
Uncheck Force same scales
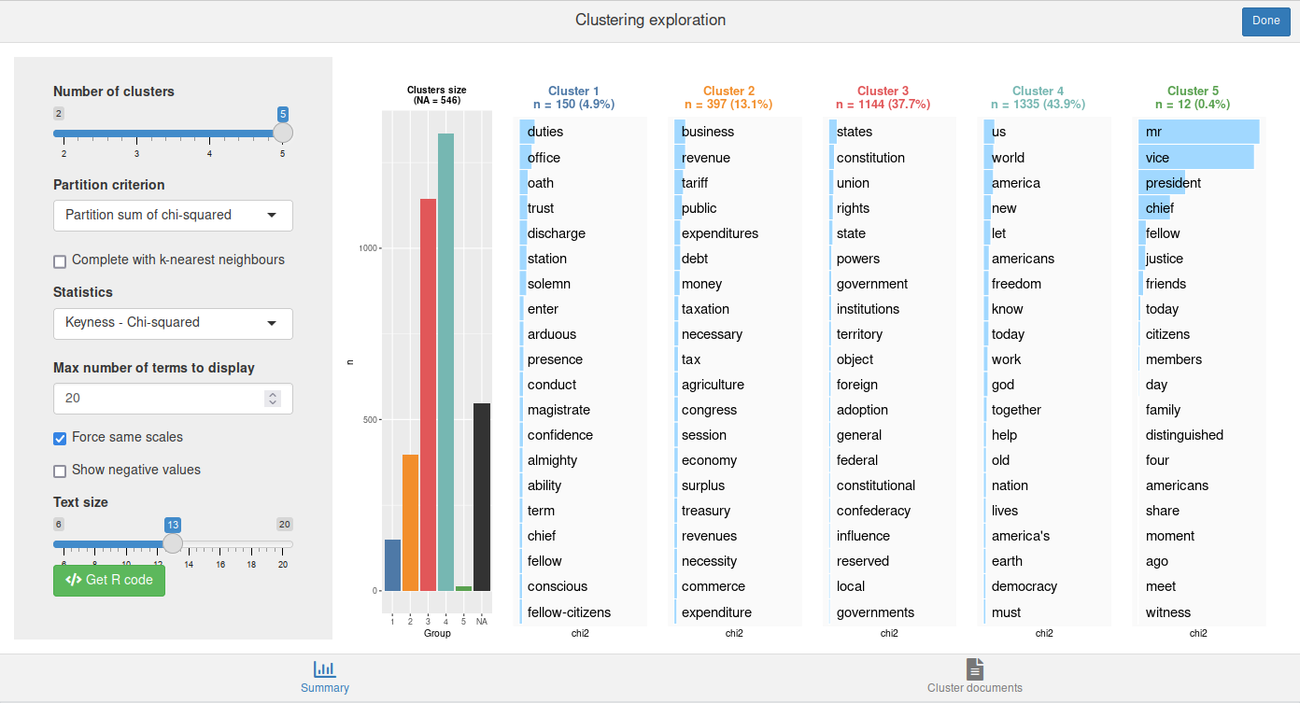click(x=59, y=438)
